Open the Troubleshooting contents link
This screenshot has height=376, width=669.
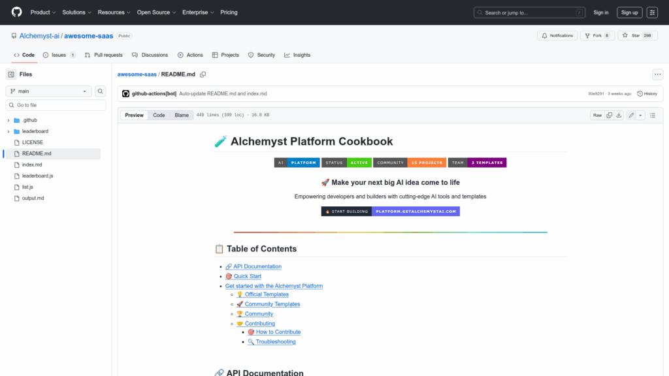click(x=271, y=342)
